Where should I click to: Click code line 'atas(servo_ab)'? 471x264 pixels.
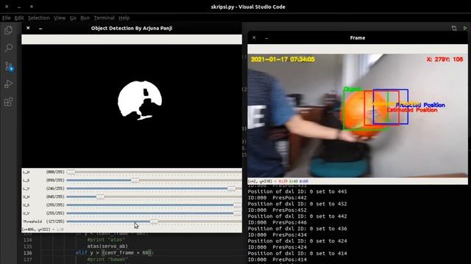tap(107, 246)
